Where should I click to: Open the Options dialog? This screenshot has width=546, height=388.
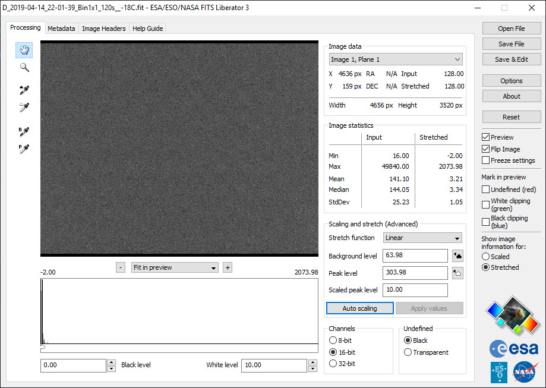pyautogui.click(x=511, y=81)
